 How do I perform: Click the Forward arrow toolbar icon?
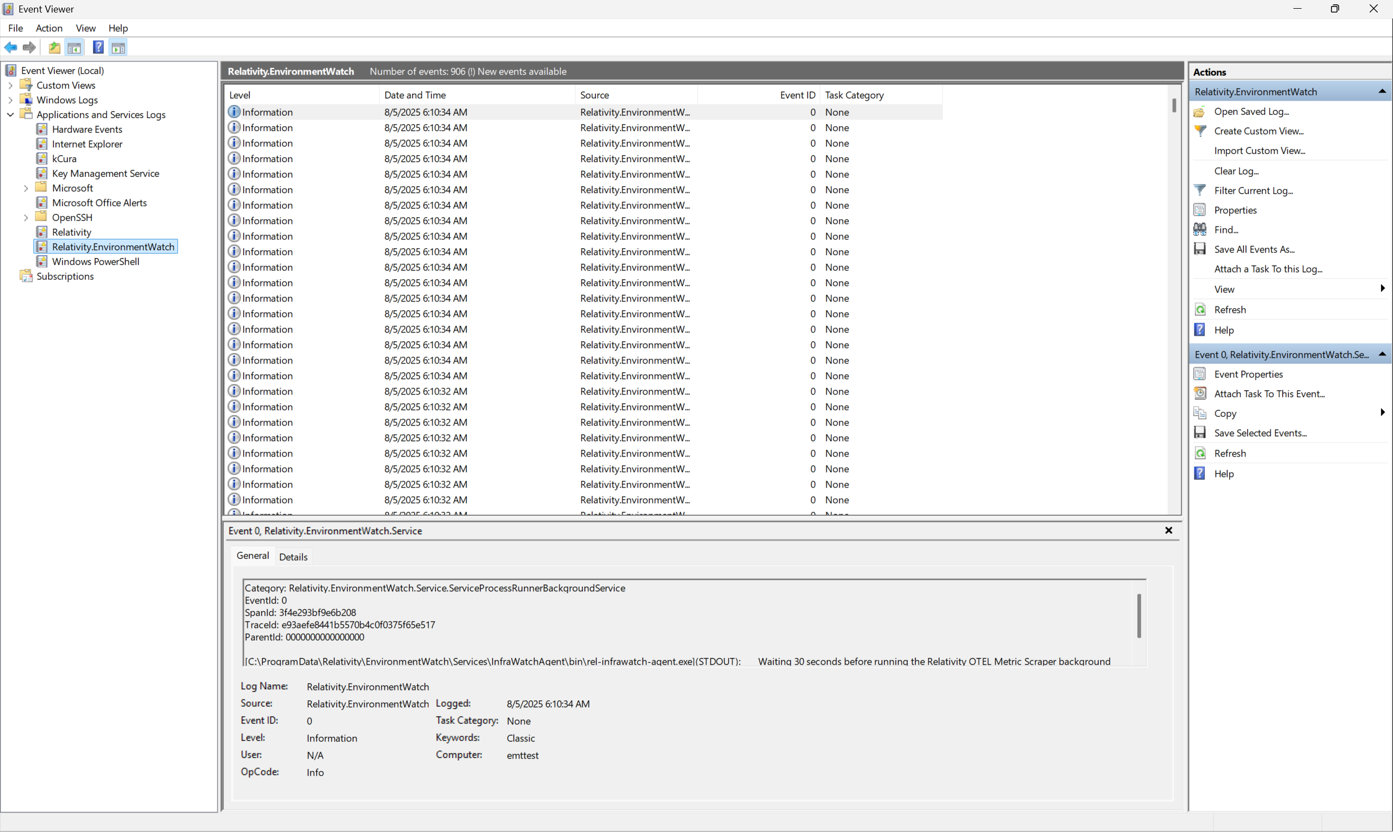pyautogui.click(x=30, y=48)
